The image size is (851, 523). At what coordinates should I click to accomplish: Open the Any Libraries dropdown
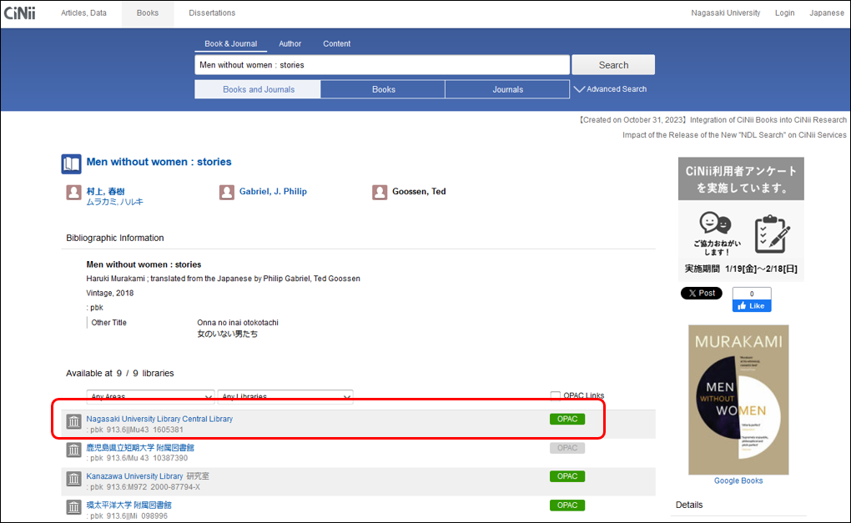tap(285, 396)
